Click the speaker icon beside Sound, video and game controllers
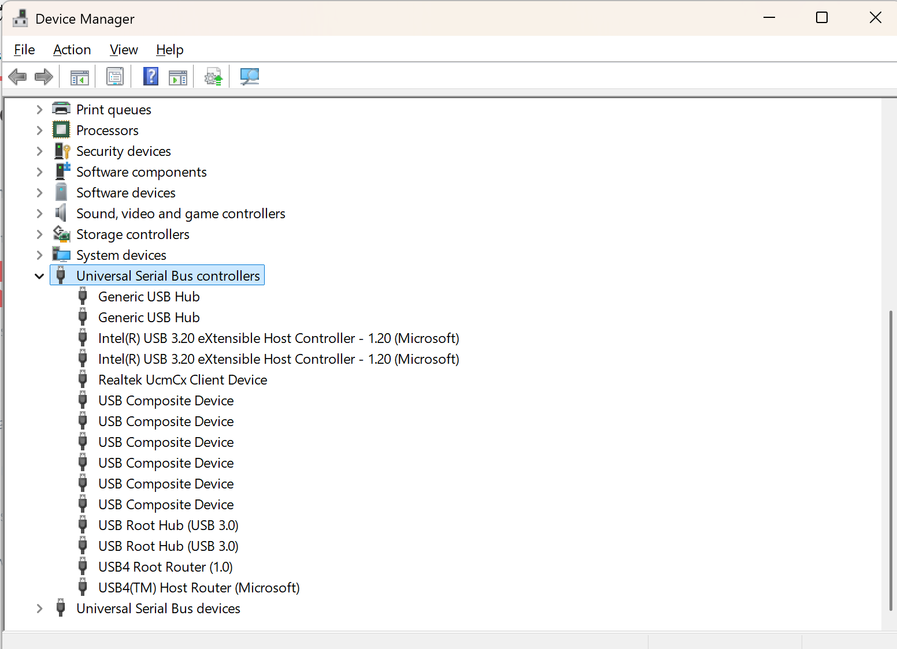The image size is (897, 649). pyautogui.click(x=61, y=213)
